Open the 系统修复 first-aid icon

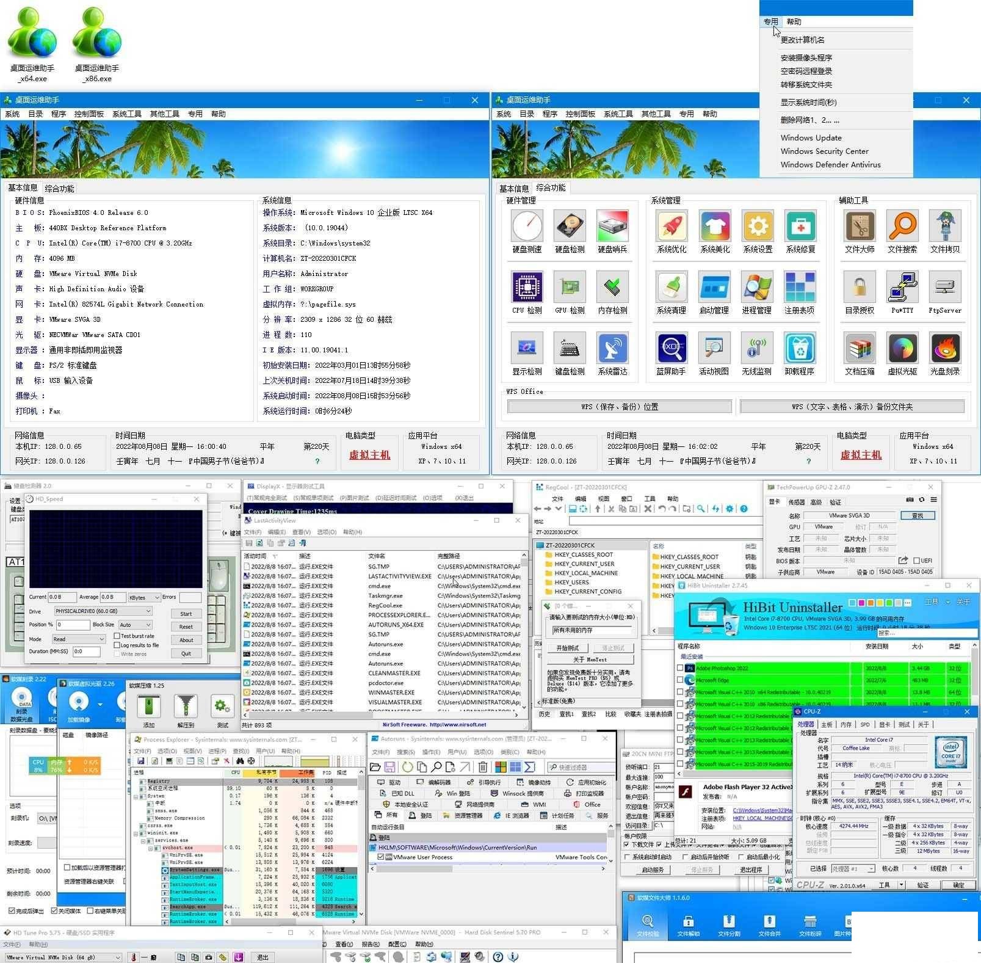click(800, 226)
